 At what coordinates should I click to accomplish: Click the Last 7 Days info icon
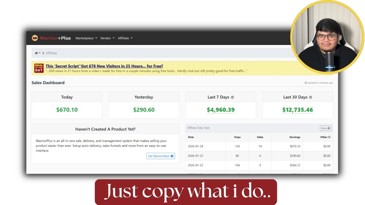point(232,97)
